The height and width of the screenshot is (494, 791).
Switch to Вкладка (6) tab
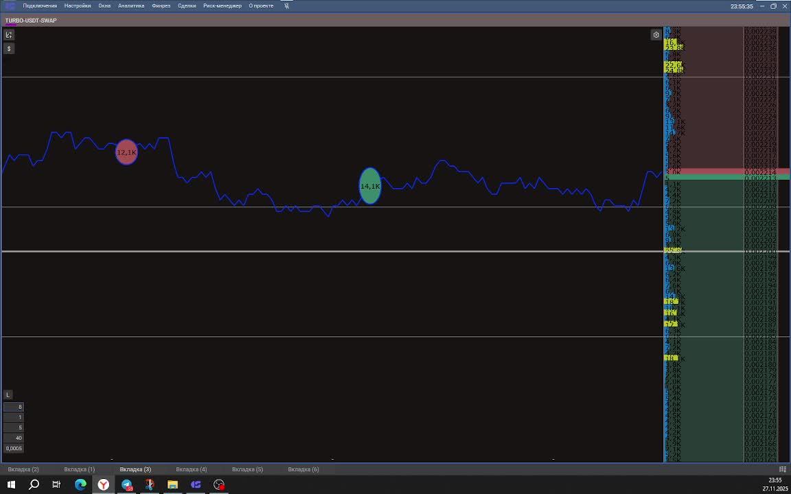tap(303, 469)
